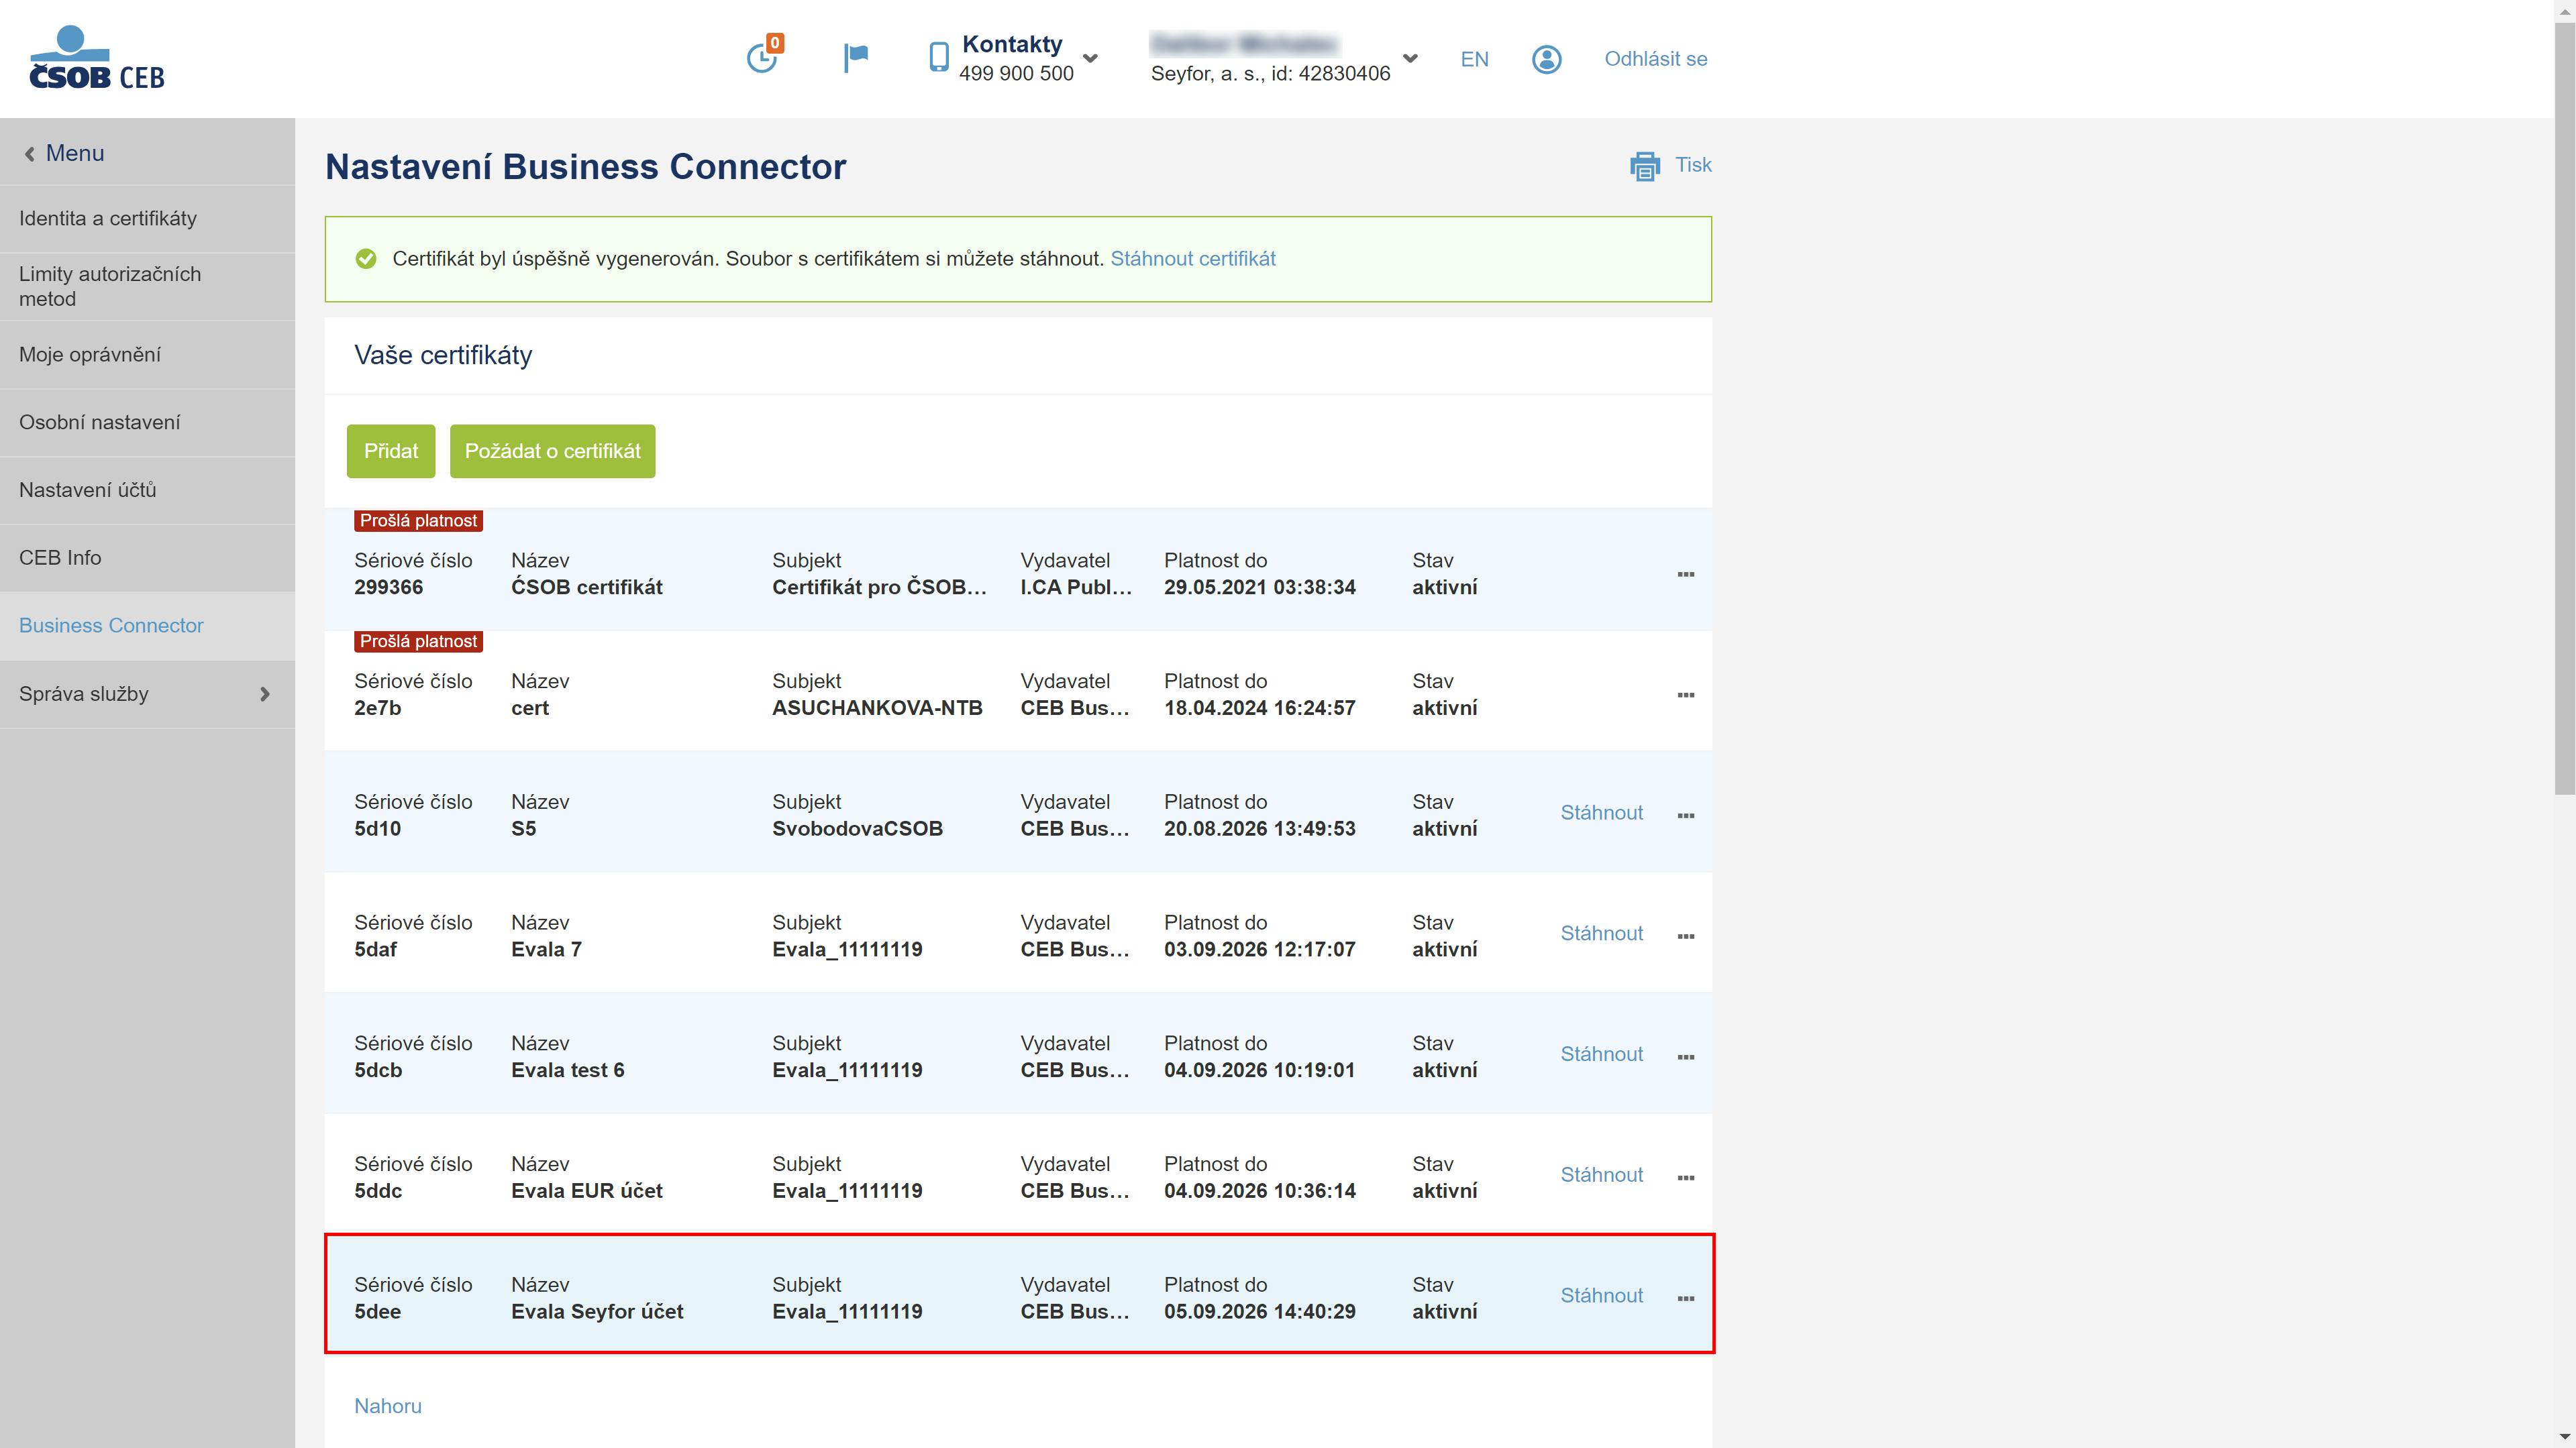
Task: Download Evala Seyfor účet certificate via Stáhnout
Action: pos(1601,1296)
